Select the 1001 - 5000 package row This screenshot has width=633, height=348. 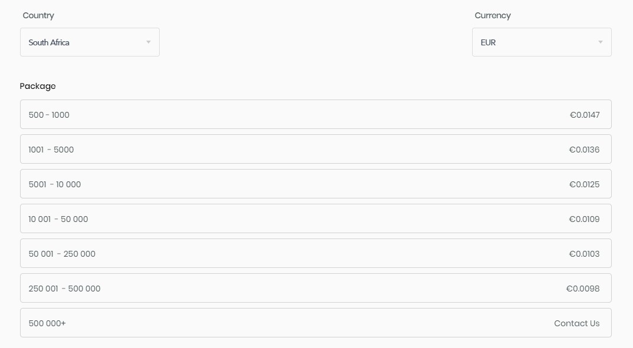(316, 149)
